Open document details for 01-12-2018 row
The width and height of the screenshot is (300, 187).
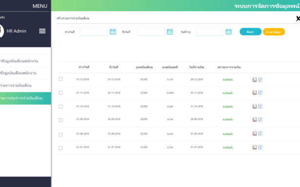pyautogui.click(x=260, y=80)
